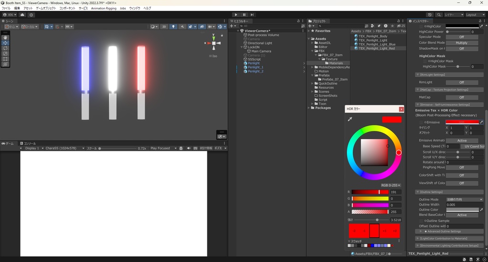Click the Play button
This screenshot has height=262, width=488.
[x=236, y=15]
